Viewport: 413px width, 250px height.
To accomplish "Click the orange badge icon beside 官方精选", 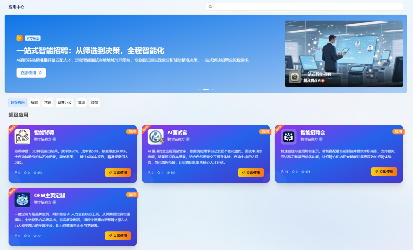I will 20,38.
